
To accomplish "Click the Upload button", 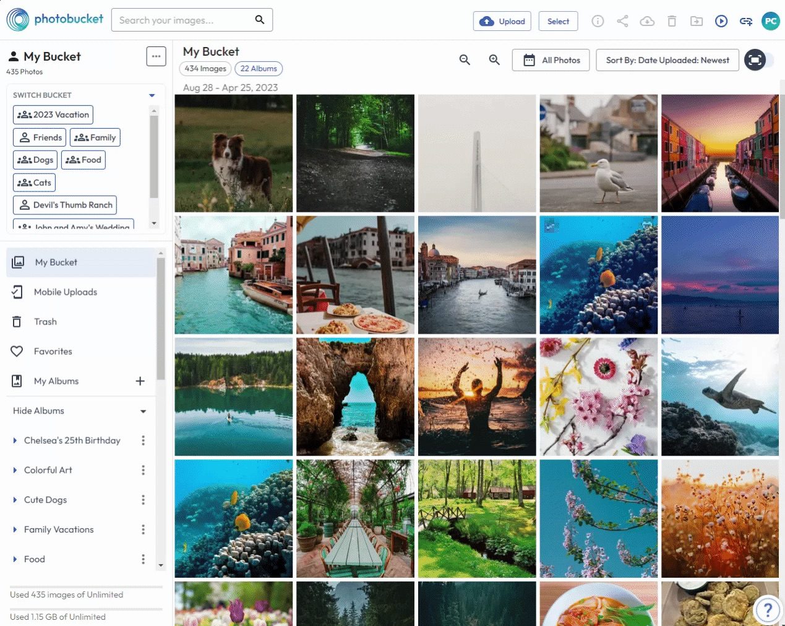I will 502,21.
